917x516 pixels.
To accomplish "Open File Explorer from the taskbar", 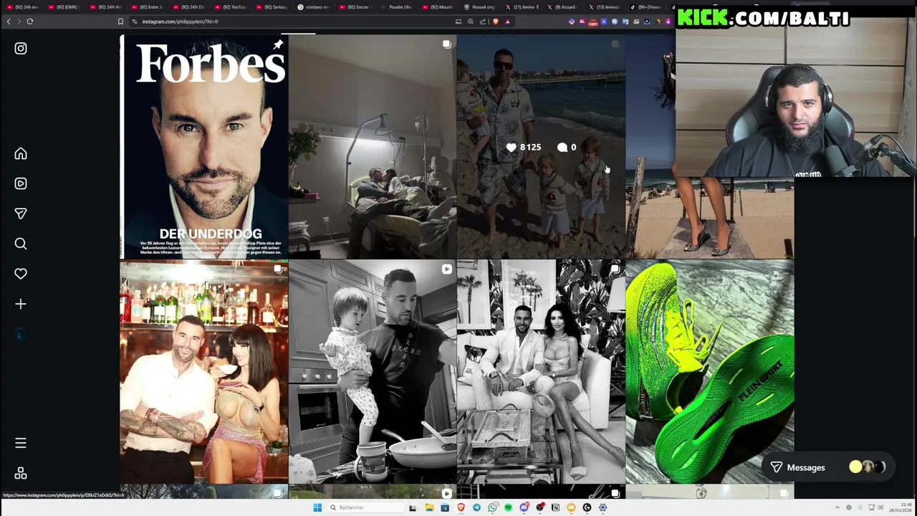I will coord(429,507).
